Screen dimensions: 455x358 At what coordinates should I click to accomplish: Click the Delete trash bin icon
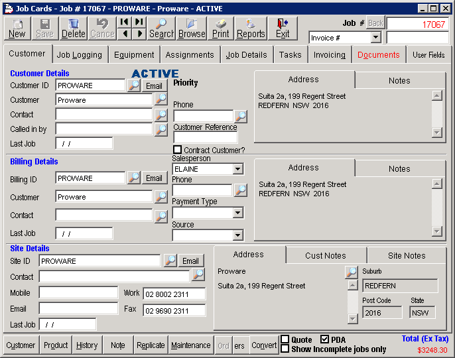pyautogui.click(x=73, y=28)
